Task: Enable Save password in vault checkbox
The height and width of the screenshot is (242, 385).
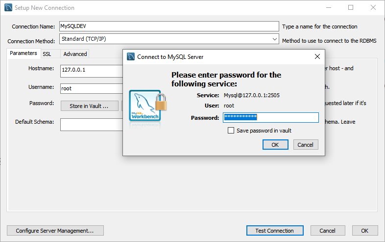Action: point(231,131)
